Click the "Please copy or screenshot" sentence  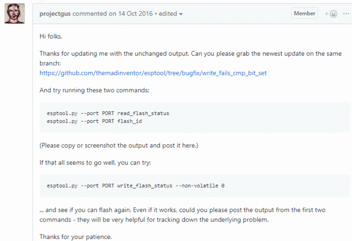click(119, 145)
